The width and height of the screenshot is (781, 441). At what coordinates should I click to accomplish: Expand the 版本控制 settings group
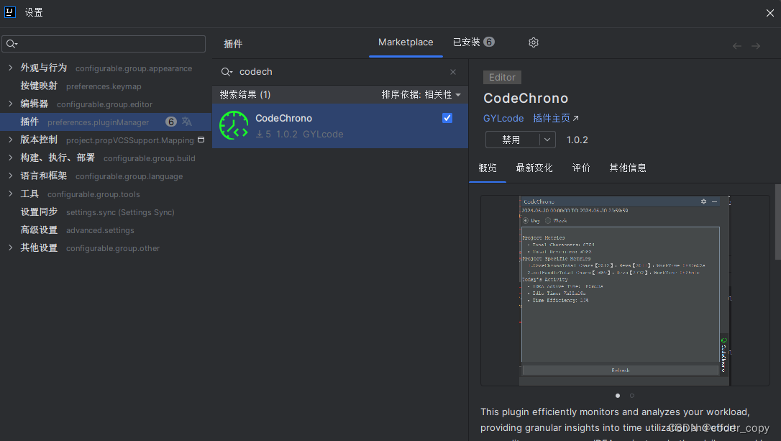11,140
